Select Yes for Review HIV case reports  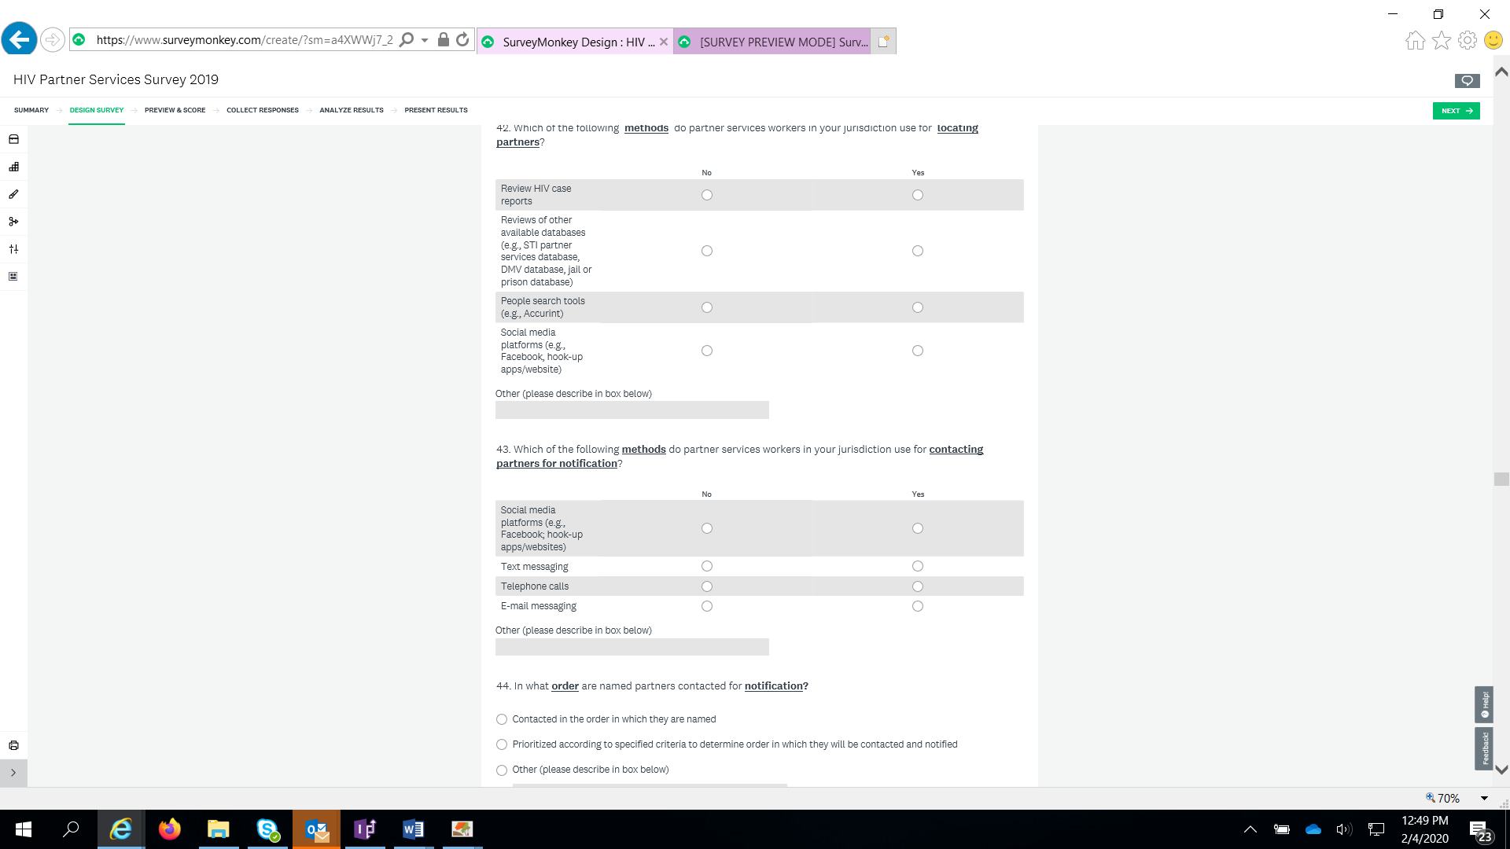coord(917,195)
